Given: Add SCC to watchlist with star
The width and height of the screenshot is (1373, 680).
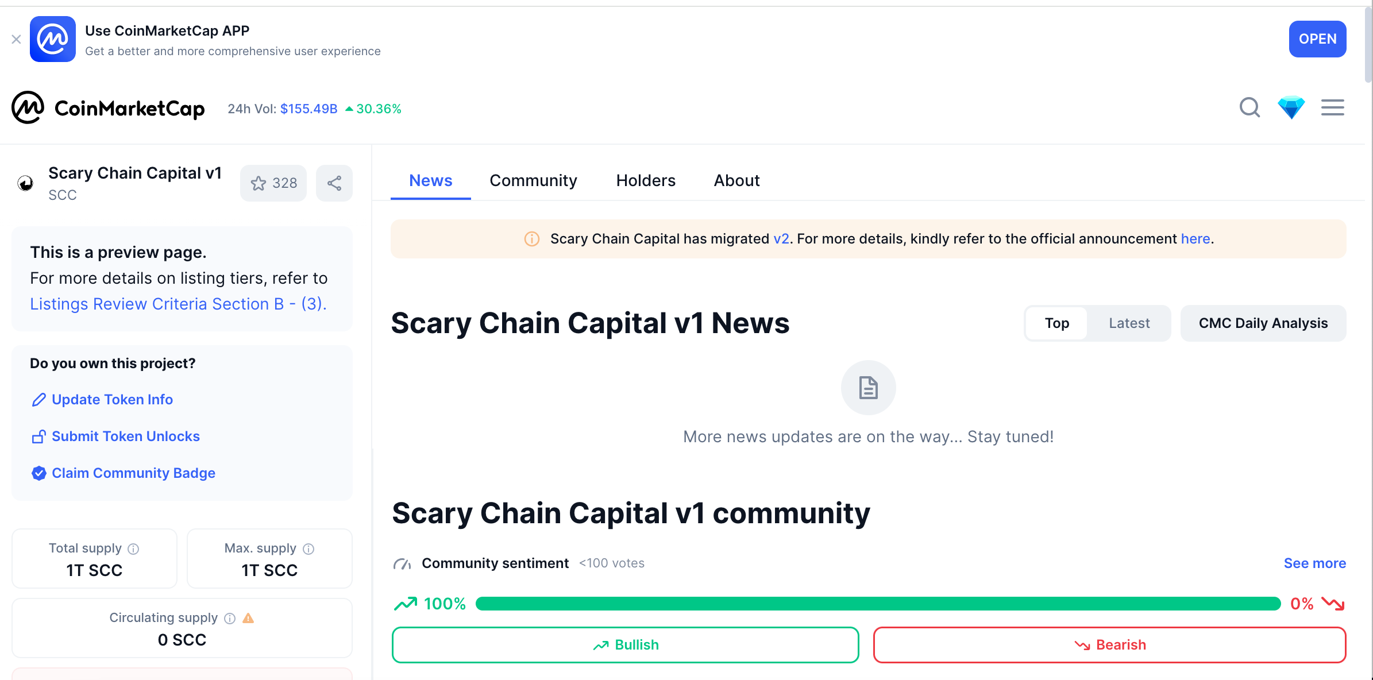Looking at the screenshot, I should point(273,183).
